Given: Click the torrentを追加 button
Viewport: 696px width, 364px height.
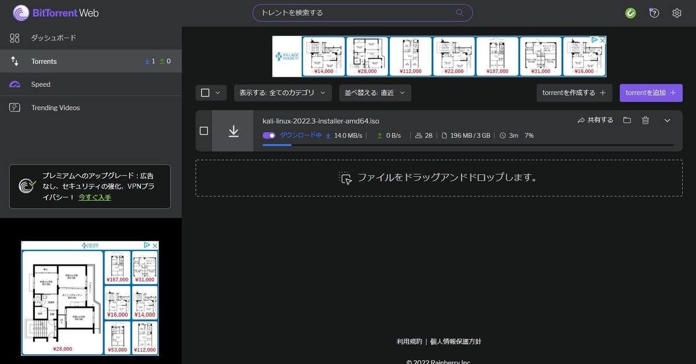Looking at the screenshot, I should click(651, 93).
